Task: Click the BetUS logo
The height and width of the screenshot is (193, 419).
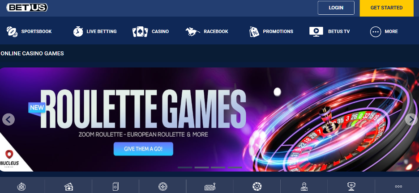Action: 27,8
